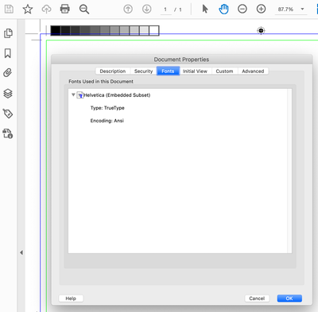Open the Page Thumbnails panel
The width and height of the screenshot is (318, 312).
[8, 33]
